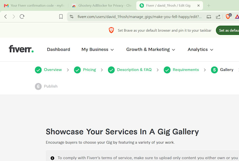Switch to Fiverr confirmation code Gmail tab
The image size is (239, 161).
34,6
